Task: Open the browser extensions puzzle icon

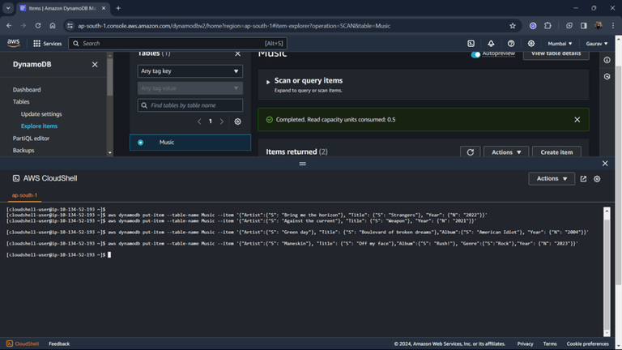Action: 547,26
